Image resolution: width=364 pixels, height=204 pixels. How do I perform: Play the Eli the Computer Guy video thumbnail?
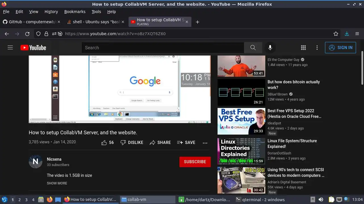241,66
